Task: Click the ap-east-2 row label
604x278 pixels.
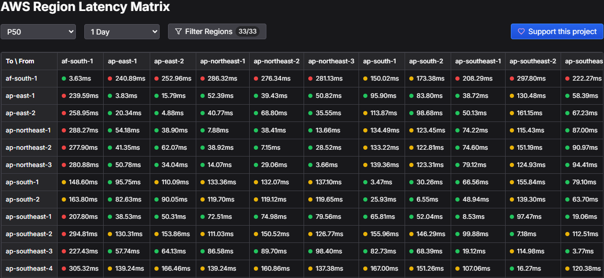Action: click(x=29, y=113)
